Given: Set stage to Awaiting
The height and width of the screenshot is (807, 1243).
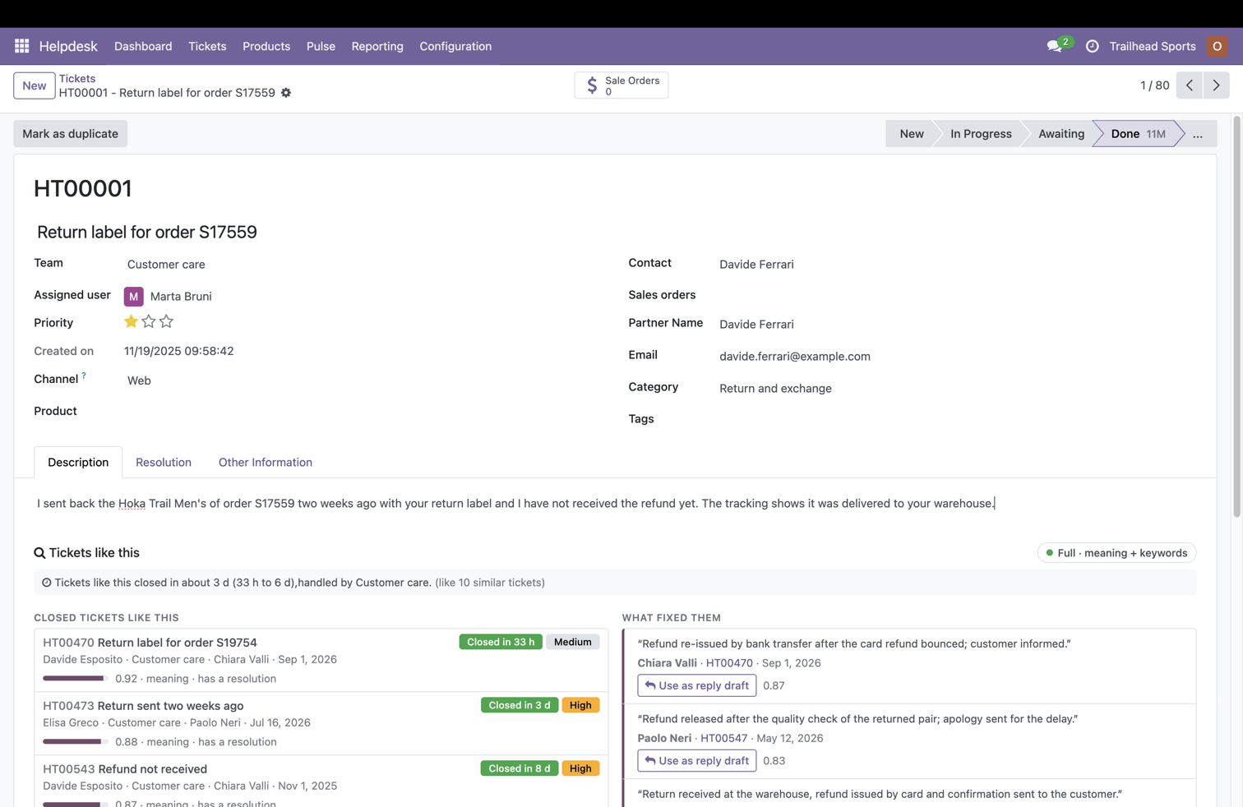Looking at the screenshot, I should click(1061, 134).
